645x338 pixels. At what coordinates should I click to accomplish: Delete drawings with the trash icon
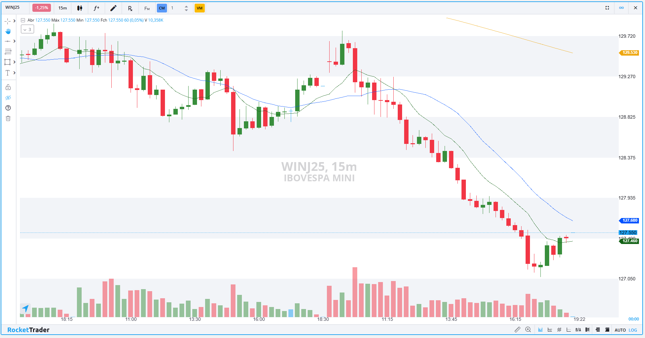8,118
